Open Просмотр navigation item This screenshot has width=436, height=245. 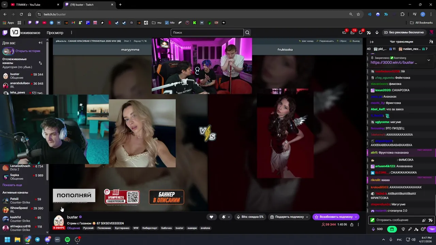point(55,33)
